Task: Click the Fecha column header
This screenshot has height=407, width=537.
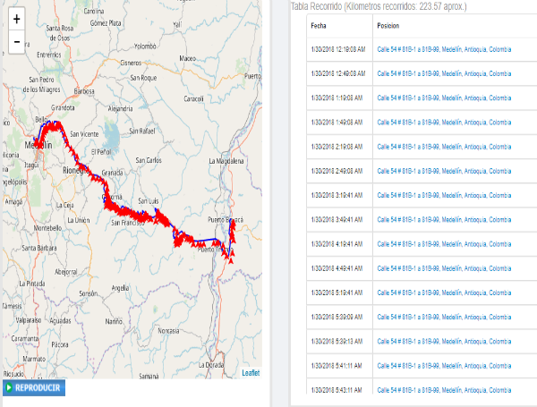Action: 319,25
